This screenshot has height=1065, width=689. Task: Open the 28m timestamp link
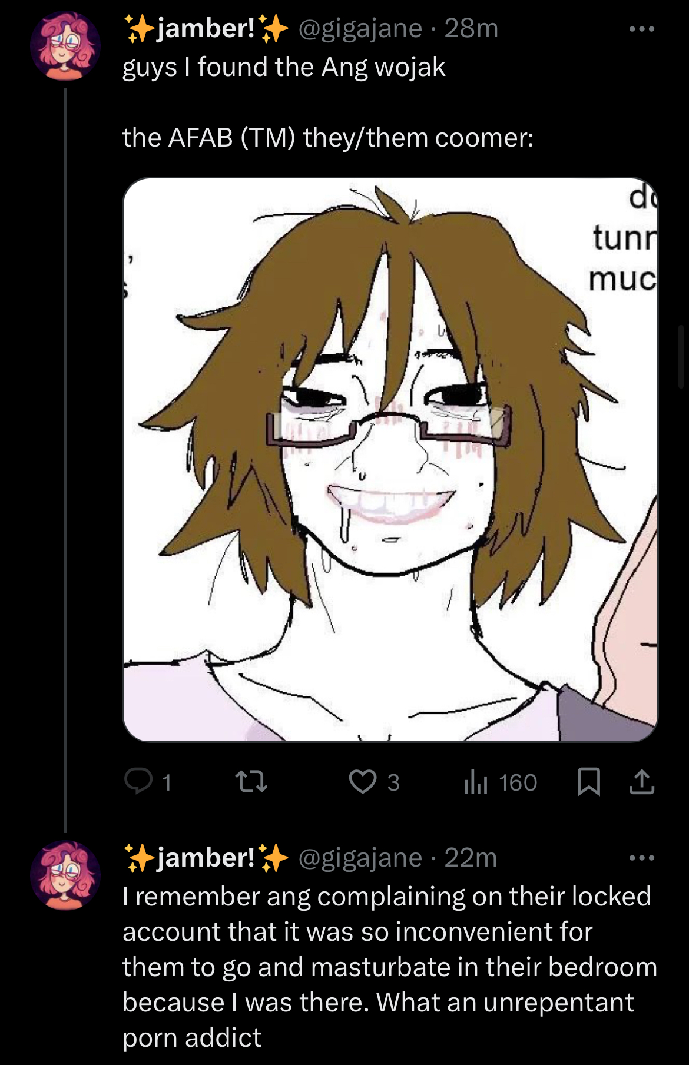(471, 28)
